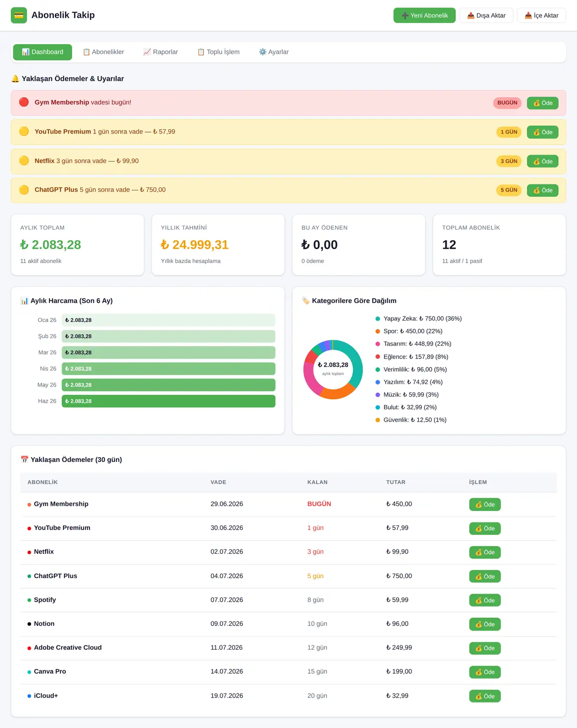Open the Raporlar tab
577x728 pixels.
(161, 52)
